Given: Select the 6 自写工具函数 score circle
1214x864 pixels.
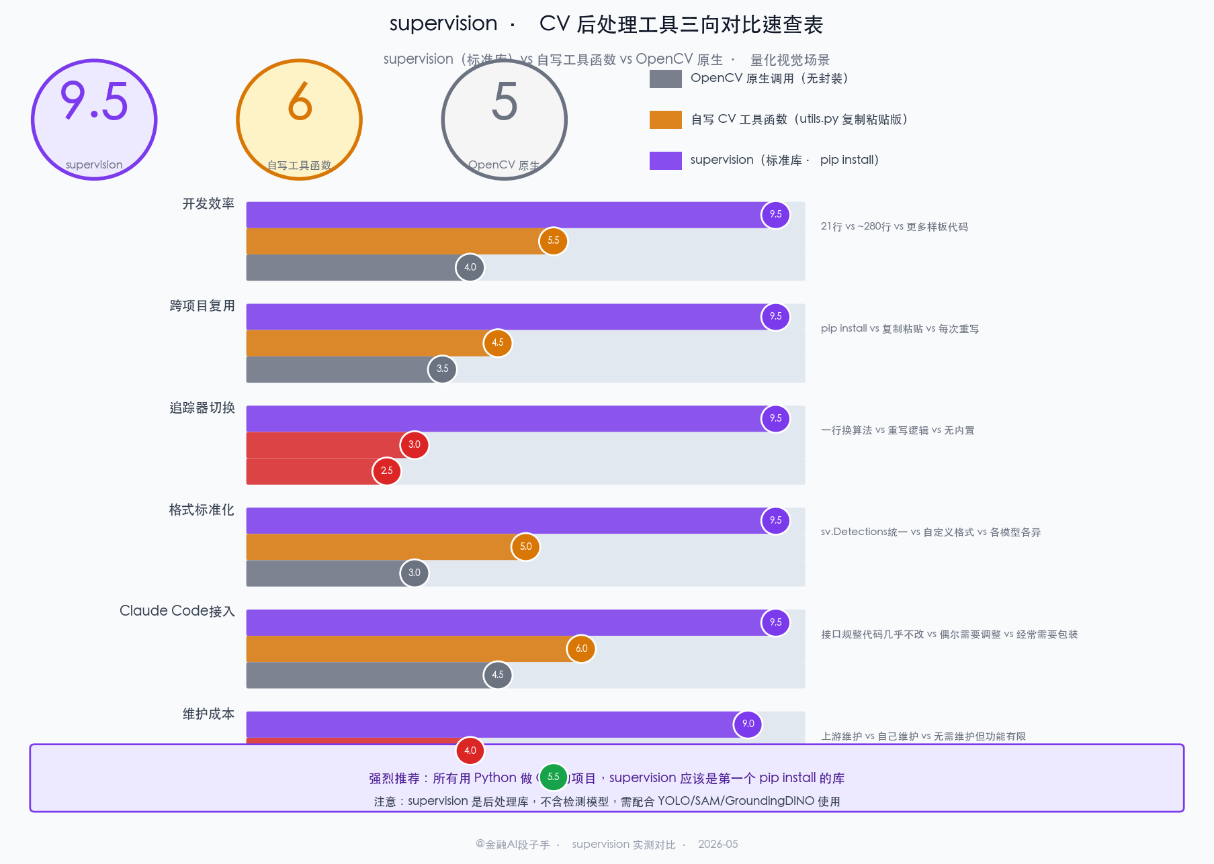Looking at the screenshot, I should [x=299, y=119].
